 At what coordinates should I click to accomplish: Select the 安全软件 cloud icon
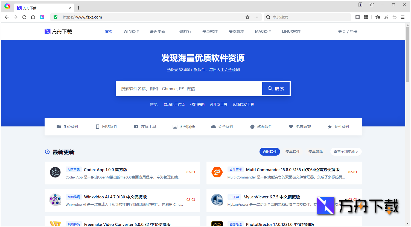click(214, 126)
